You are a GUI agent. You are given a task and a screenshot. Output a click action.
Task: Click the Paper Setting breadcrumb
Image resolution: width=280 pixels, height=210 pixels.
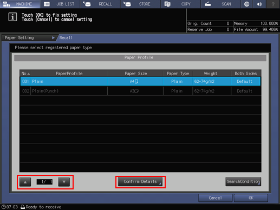click(29, 38)
